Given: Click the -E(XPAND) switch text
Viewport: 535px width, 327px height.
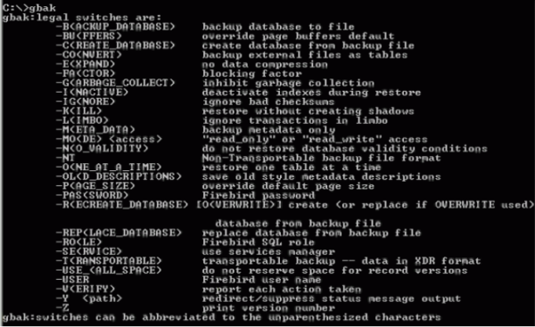Looking at the screenshot, I should [x=86, y=64].
